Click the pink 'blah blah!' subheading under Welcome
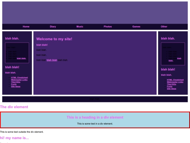Screen dimensions: 190x143 (x=42, y=45)
